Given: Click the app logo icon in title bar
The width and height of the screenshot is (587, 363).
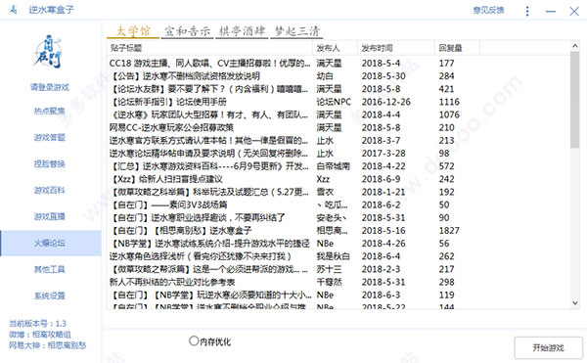Looking at the screenshot, I should 13,10.
